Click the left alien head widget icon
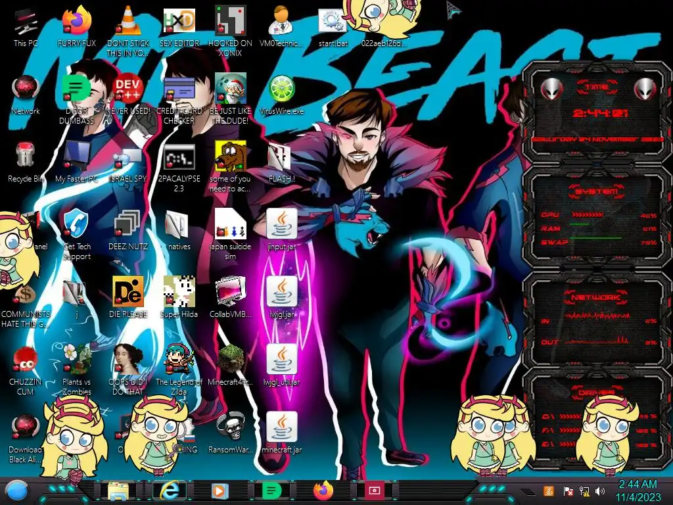The height and width of the screenshot is (505, 673). click(x=552, y=89)
